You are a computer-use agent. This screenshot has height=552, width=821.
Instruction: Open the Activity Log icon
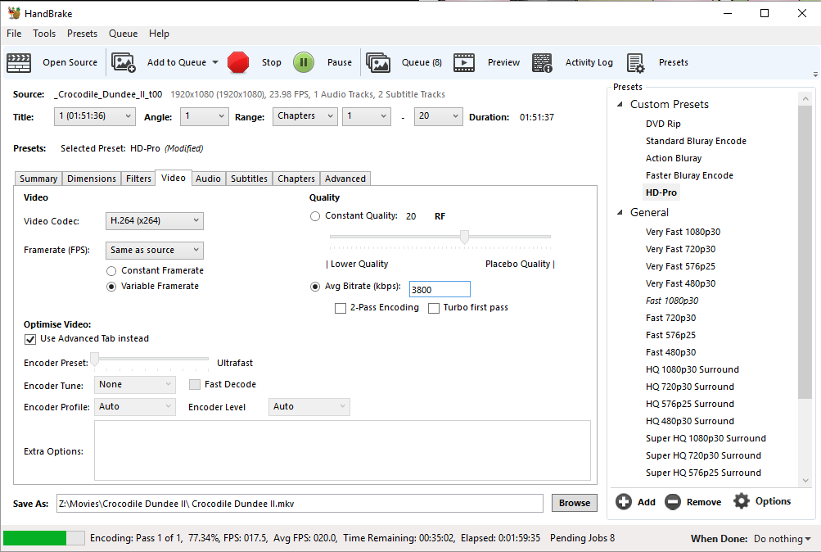(x=542, y=62)
